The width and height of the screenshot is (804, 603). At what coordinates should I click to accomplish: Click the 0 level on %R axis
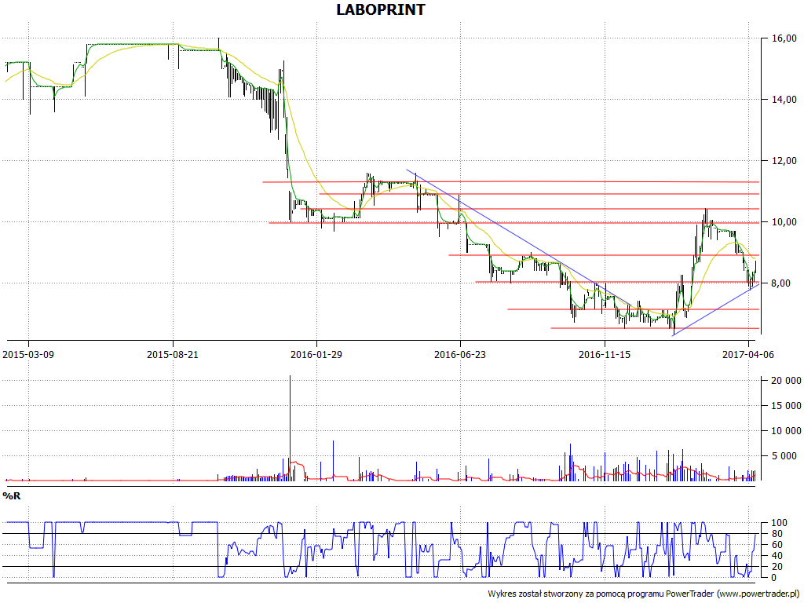775,578
